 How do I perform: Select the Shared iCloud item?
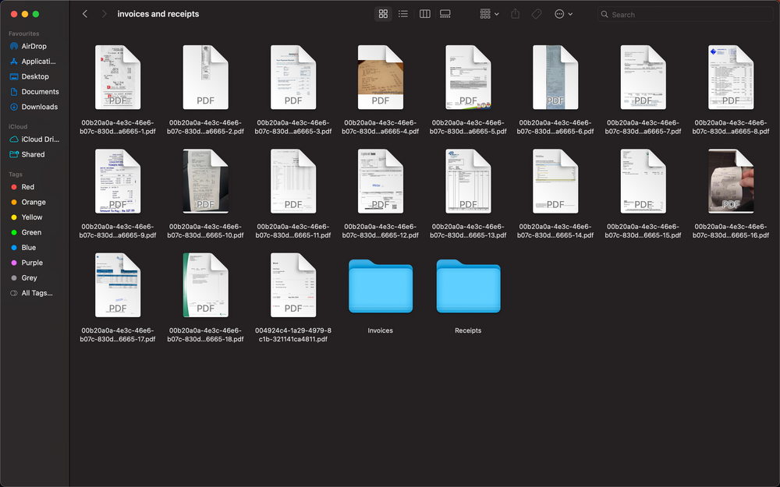pos(33,154)
